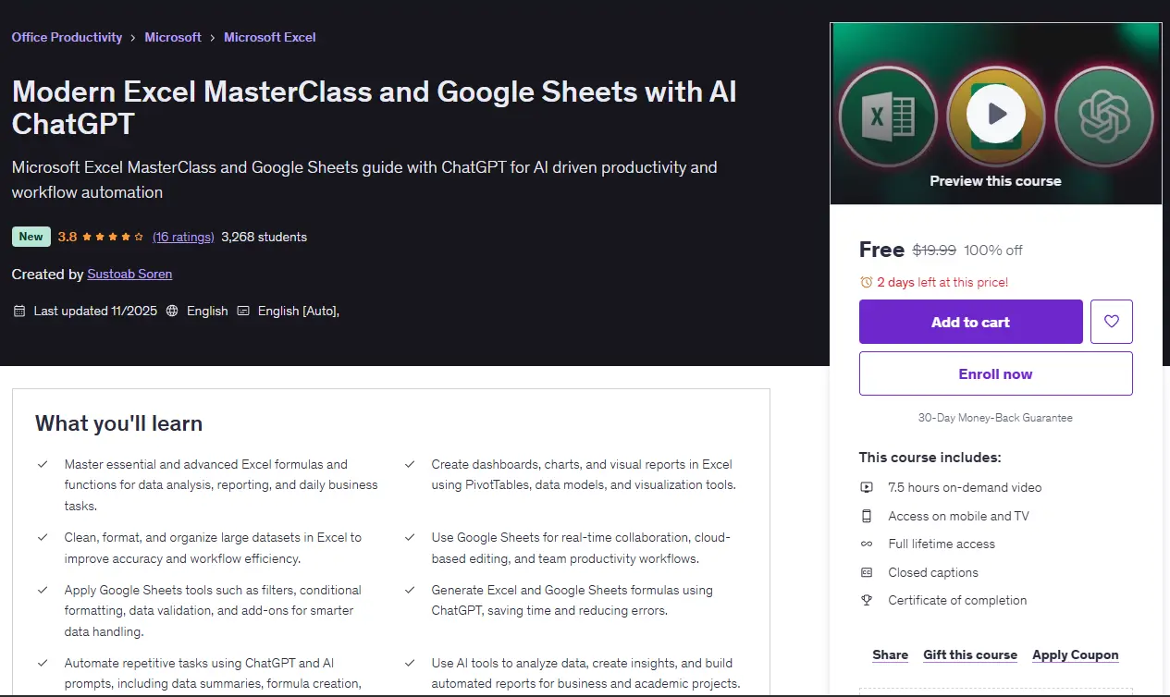The width and height of the screenshot is (1170, 697).
Task: Click the closed captions icon
Action: point(867,572)
